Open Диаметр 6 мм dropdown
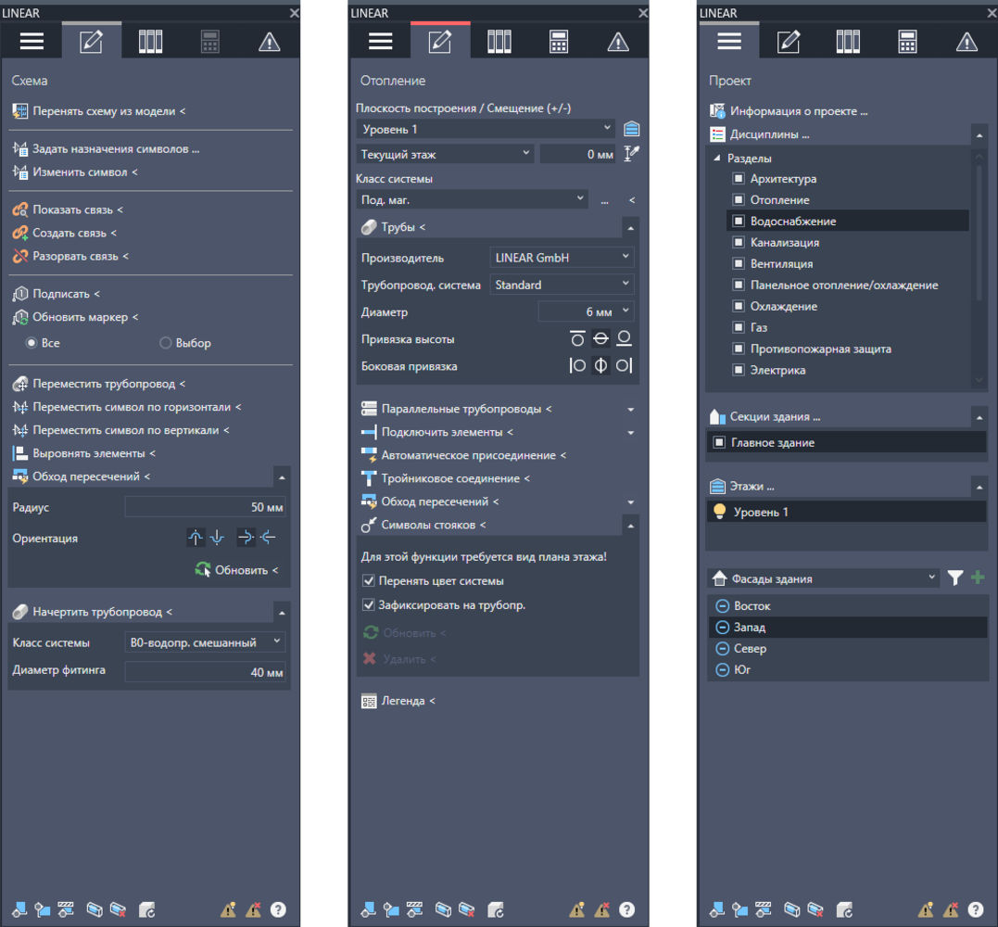This screenshot has width=998, height=927. pos(587,312)
